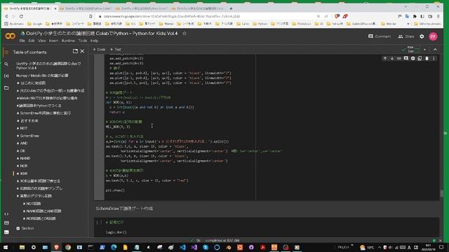The height and width of the screenshot is (252, 449).
Task: Open a new browser tab
Action: point(231,8)
